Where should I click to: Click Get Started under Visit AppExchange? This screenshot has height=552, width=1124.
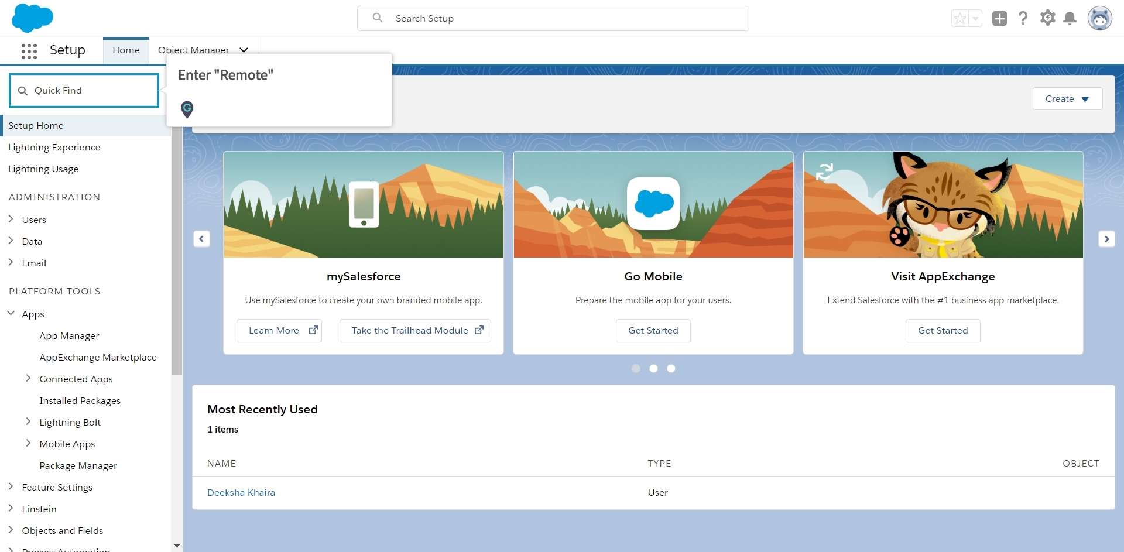click(x=943, y=330)
